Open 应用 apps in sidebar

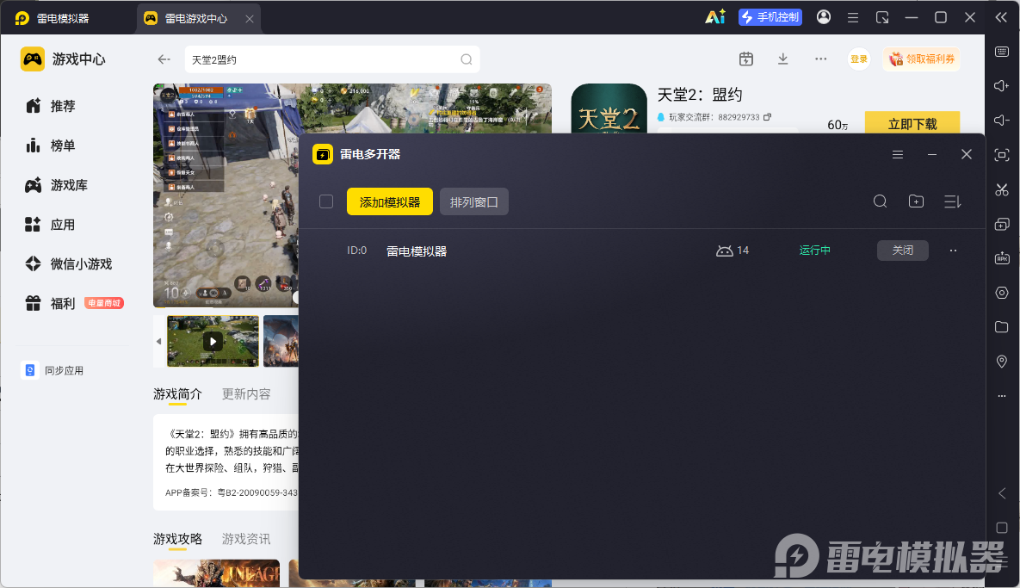pos(50,225)
